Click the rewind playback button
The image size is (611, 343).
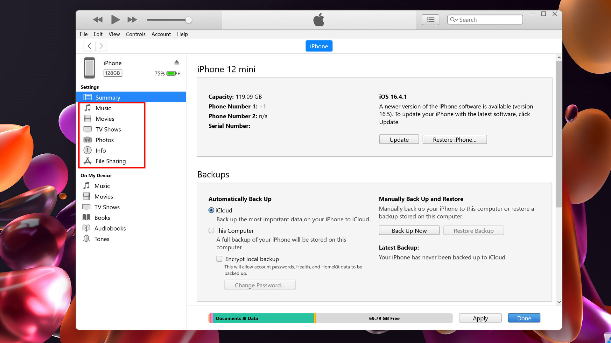[x=98, y=20]
